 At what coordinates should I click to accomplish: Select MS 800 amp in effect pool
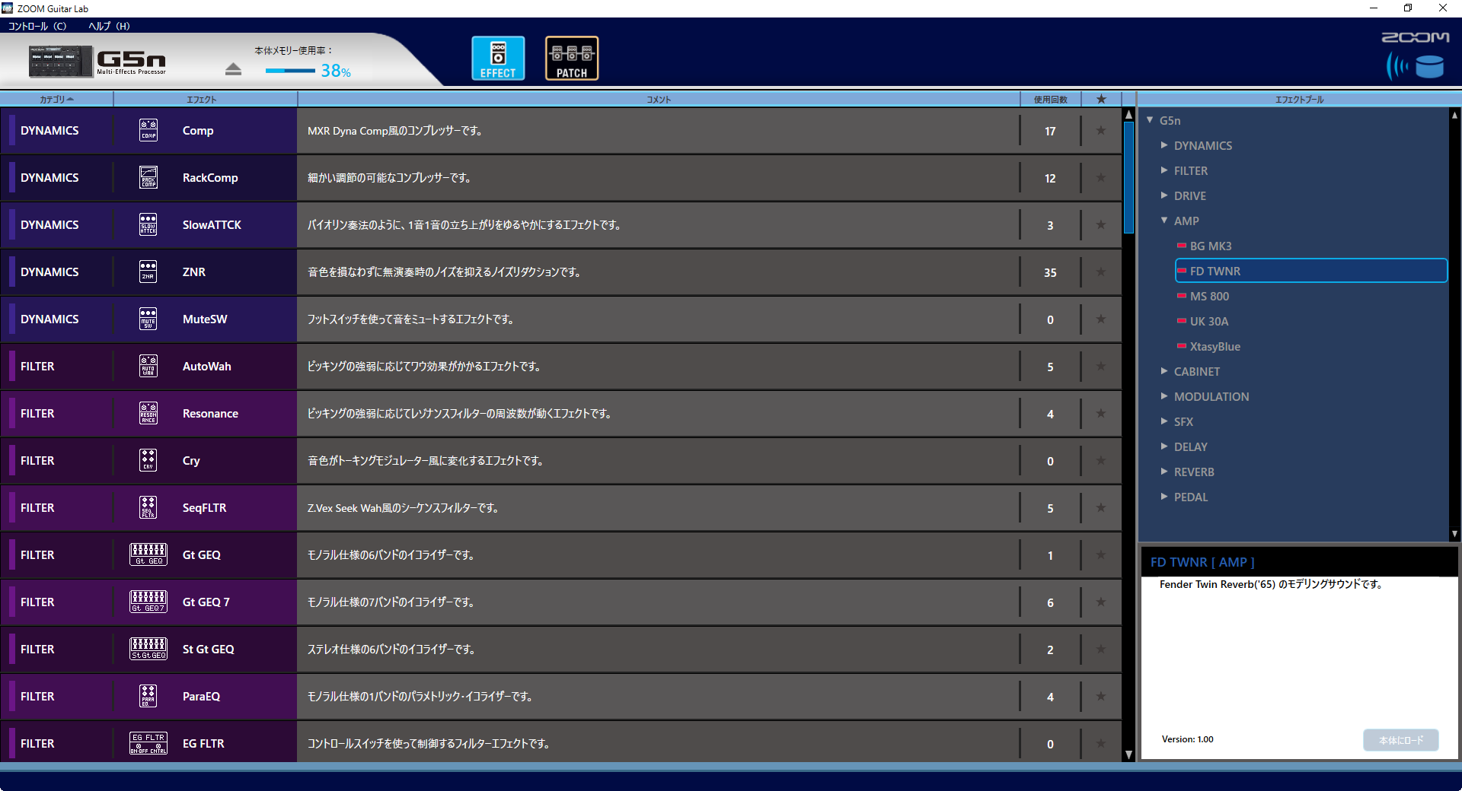(1209, 296)
